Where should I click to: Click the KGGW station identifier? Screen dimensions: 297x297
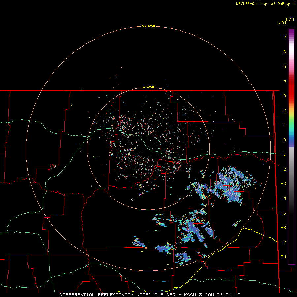(190, 295)
